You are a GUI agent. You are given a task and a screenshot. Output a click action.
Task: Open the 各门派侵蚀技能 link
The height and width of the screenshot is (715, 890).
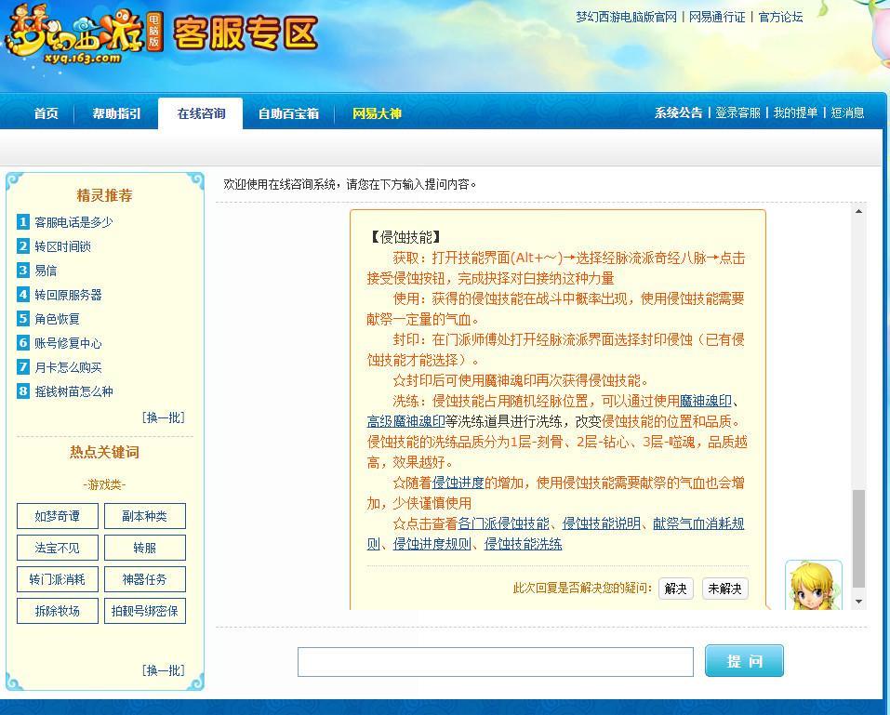[503, 523]
